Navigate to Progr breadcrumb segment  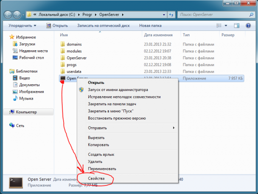point(87,14)
